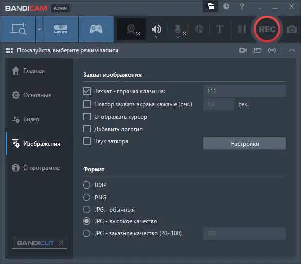The width and height of the screenshot is (301, 264).
Task: Click the F11 hotkey input field
Action: 245,91
